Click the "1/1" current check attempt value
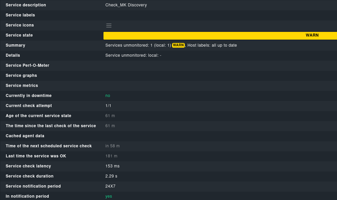 coord(108,106)
